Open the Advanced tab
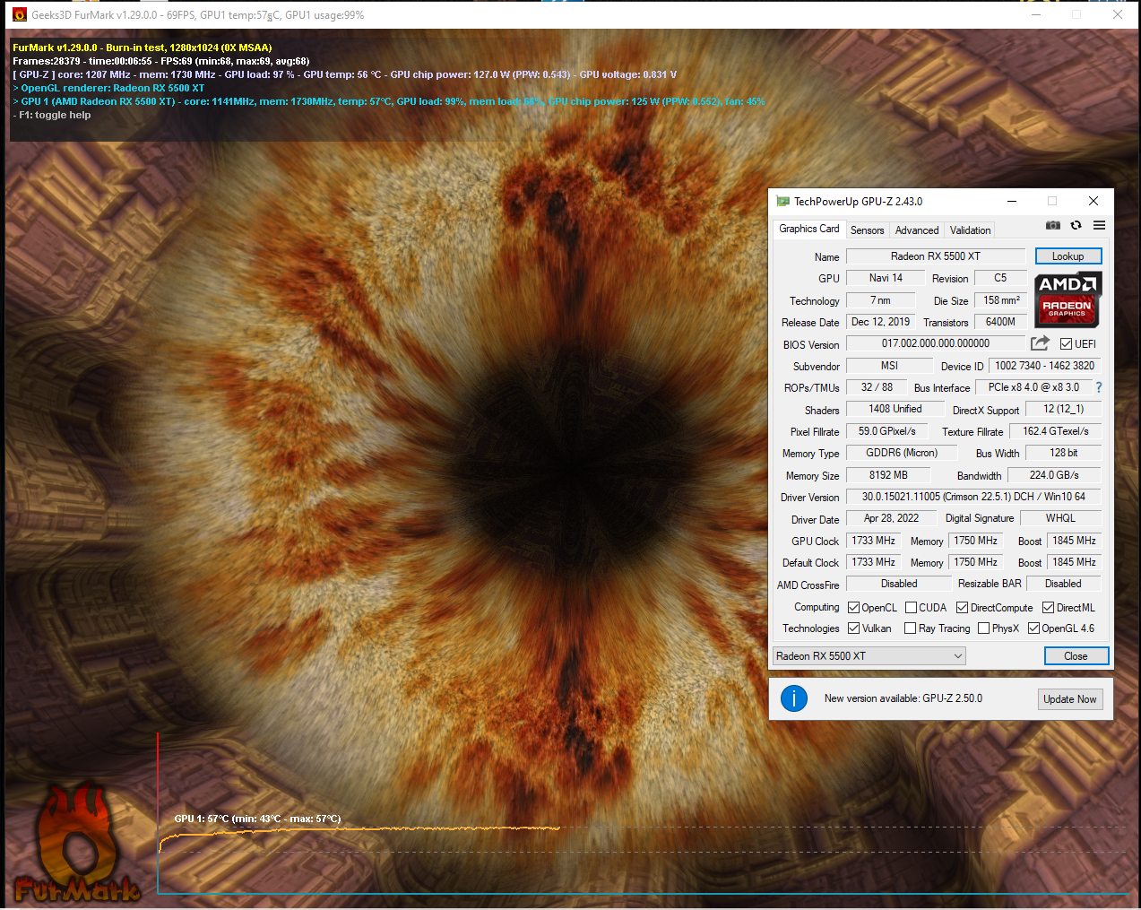The image size is (1141, 910). (917, 230)
